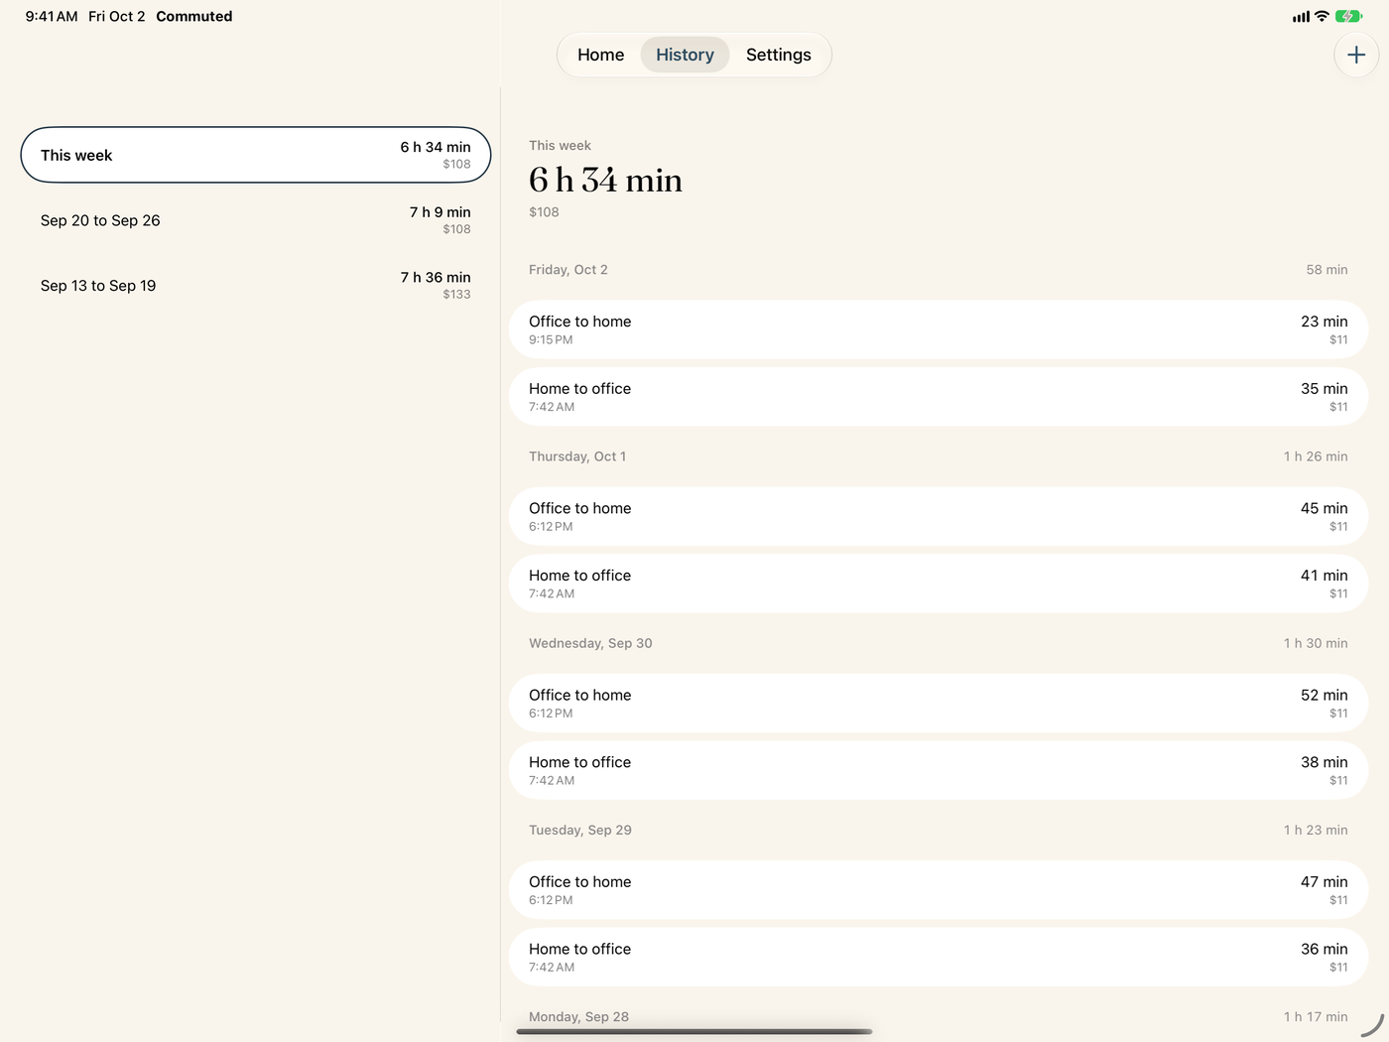Check the battery charging status icon

tap(1348, 16)
